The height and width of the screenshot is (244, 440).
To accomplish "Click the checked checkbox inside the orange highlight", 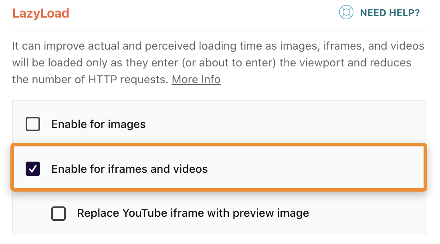I will coord(32,169).
